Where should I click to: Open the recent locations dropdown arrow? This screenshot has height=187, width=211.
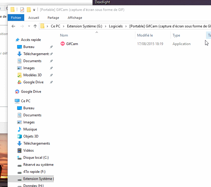[x=29, y=26]
